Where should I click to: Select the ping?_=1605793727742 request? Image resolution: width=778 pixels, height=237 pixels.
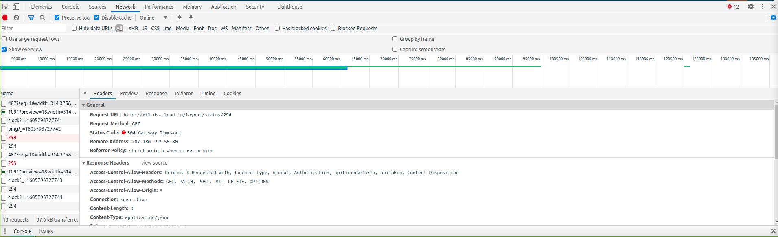tap(40, 129)
